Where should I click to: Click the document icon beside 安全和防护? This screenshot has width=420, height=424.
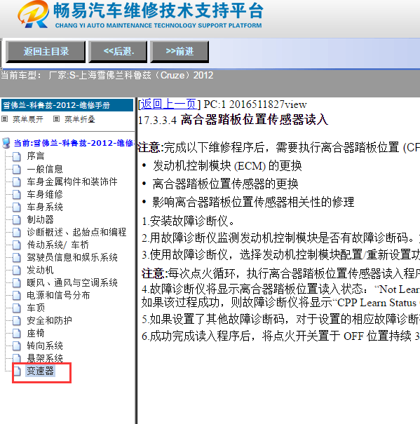(x=17, y=321)
